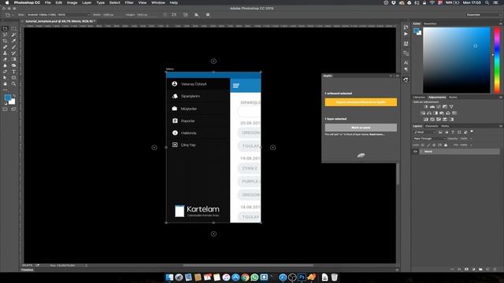Open Trash in the dock

[x=334, y=277]
